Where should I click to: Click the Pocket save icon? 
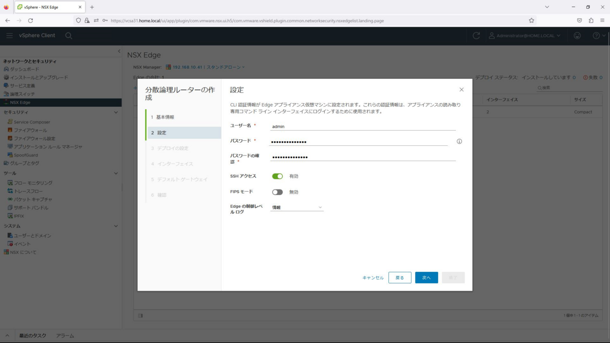pyautogui.click(x=579, y=20)
